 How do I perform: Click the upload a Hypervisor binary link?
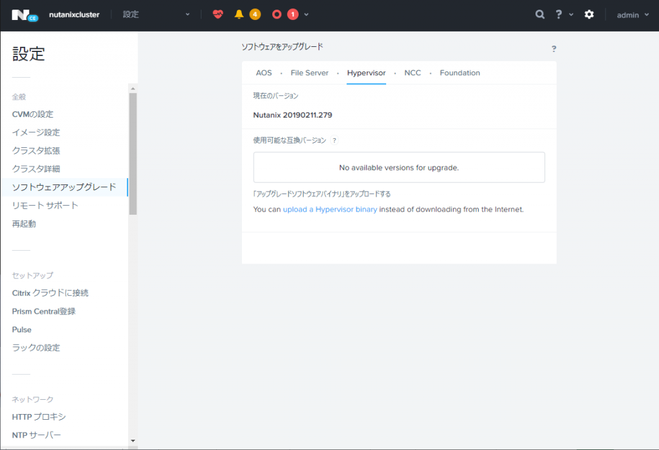(x=330, y=209)
